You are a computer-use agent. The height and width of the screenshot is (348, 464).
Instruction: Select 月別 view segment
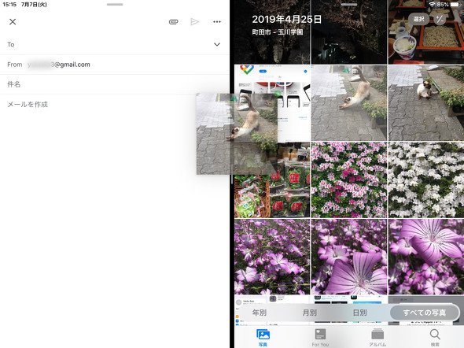(x=310, y=313)
